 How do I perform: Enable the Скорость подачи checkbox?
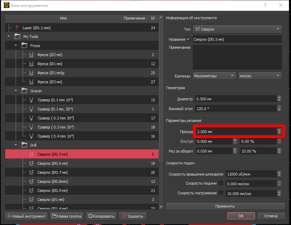click(221, 183)
